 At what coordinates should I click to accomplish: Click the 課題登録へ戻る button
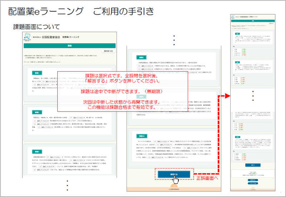108,52
